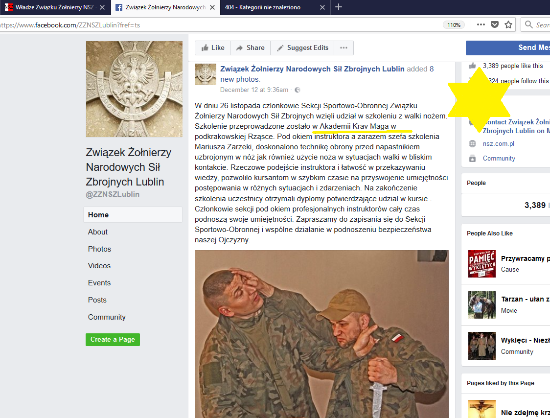Close the 404 Kategorii nie znaleziono tab
This screenshot has height=418, width=550.
coord(321,7)
